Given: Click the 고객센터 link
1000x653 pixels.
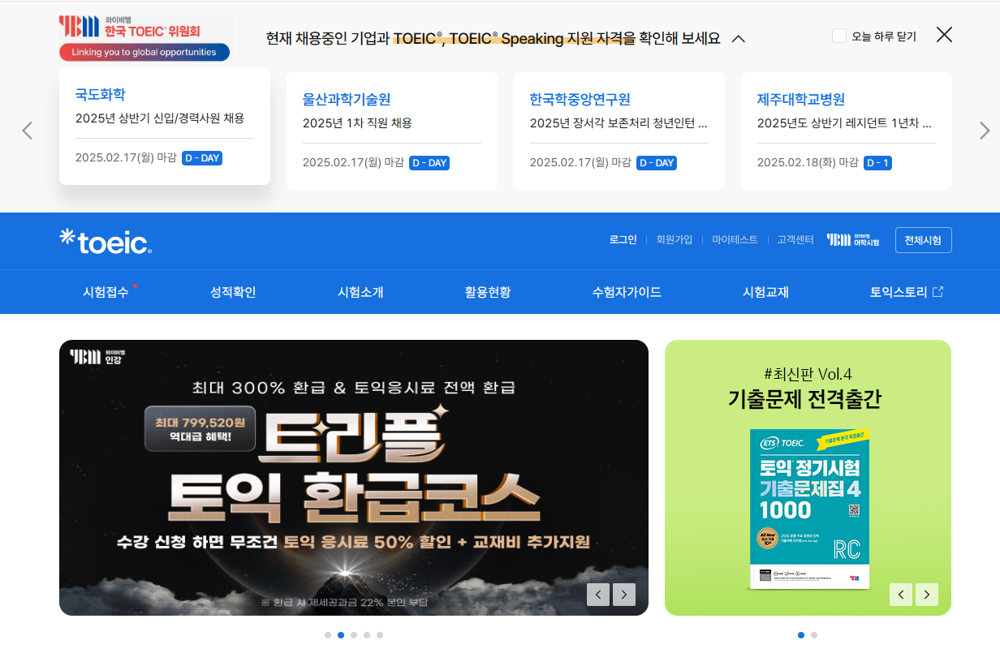Looking at the screenshot, I should (795, 240).
